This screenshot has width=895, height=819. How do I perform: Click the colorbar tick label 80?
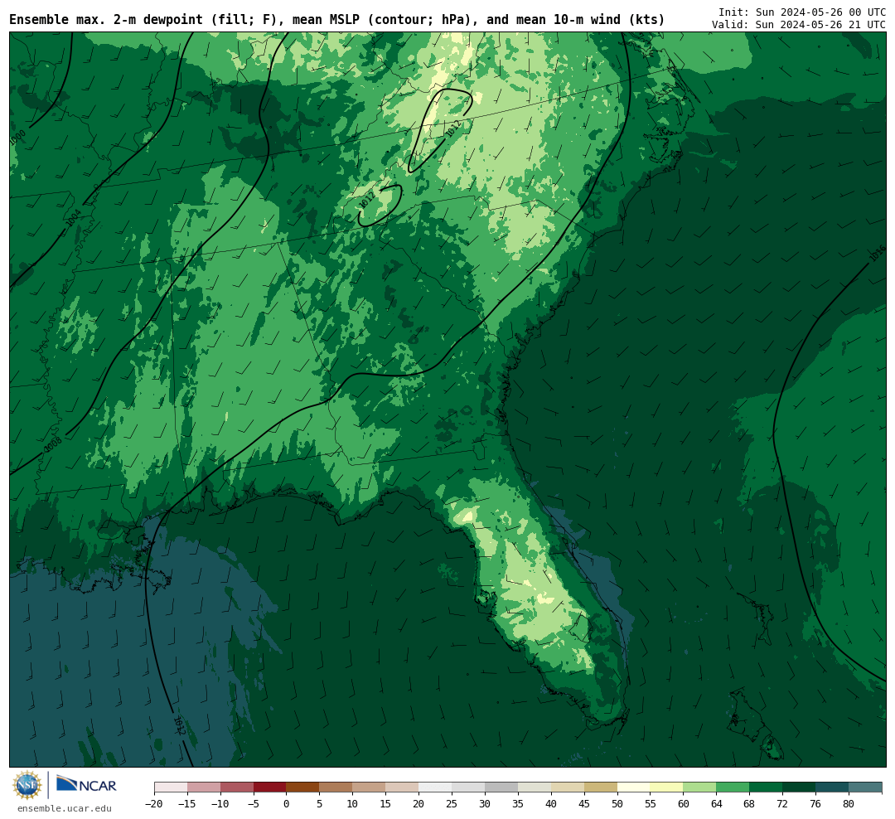(849, 804)
